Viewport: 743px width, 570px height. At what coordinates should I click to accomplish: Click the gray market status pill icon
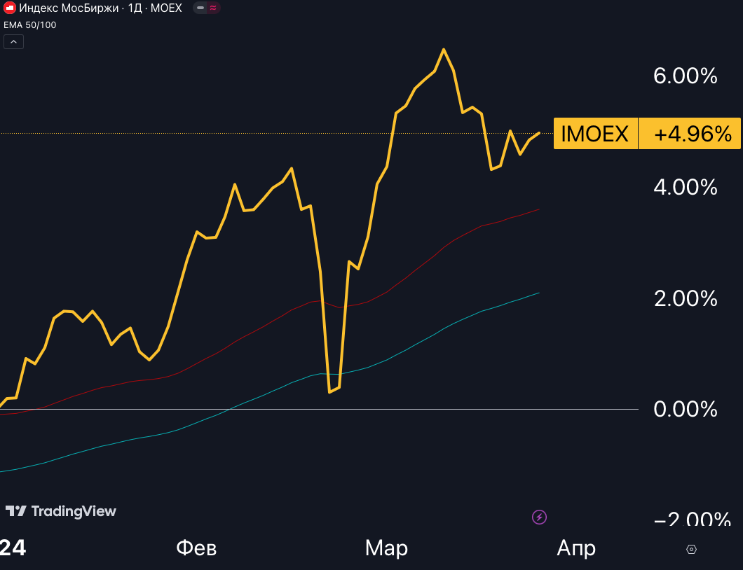pyautogui.click(x=200, y=8)
